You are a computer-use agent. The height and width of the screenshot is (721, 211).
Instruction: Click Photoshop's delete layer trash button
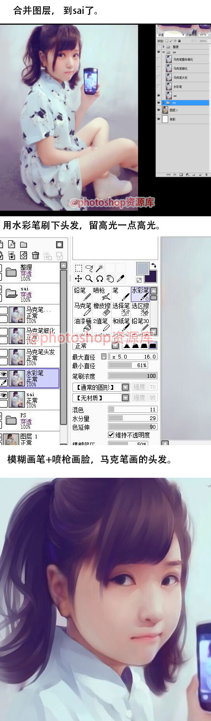tap(206, 174)
